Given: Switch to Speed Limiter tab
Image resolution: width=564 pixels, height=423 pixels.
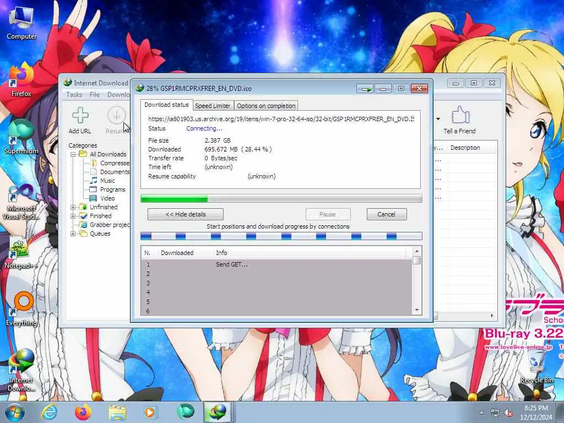Looking at the screenshot, I should click(x=213, y=106).
